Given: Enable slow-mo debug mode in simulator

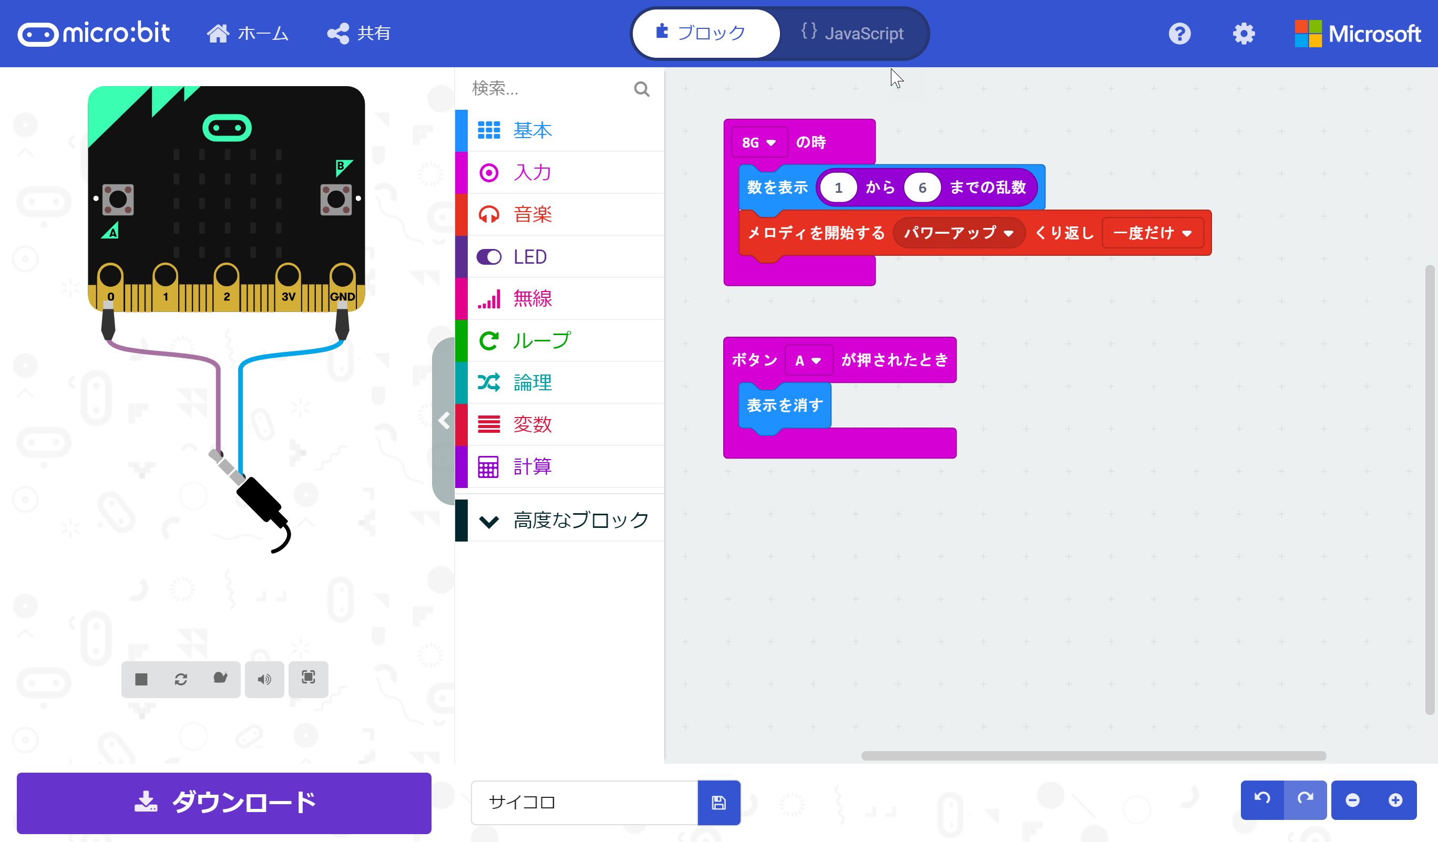Looking at the screenshot, I should click(x=220, y=679).
